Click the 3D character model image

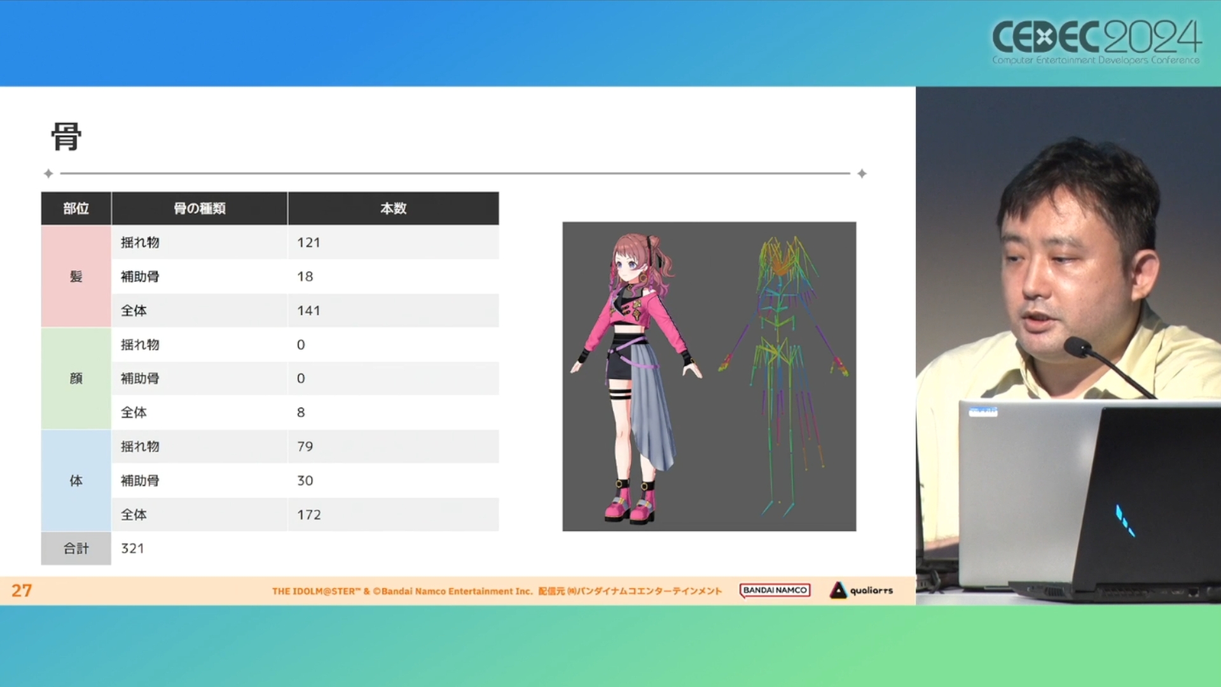(636, 378)
